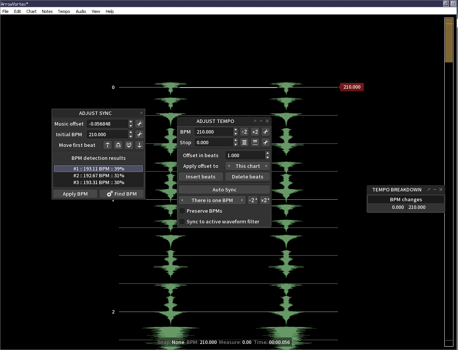Viewport: 458px width, 350px height.
Task: Toggle Sync to active waveform filter
Action: pyautogui.click(x=182, y=221)
